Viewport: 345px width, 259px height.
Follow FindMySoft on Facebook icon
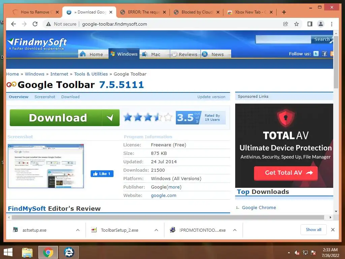point(324,54)
